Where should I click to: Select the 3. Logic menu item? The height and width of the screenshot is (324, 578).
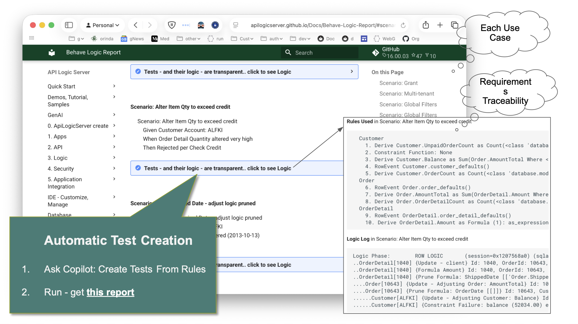point(57,158)
